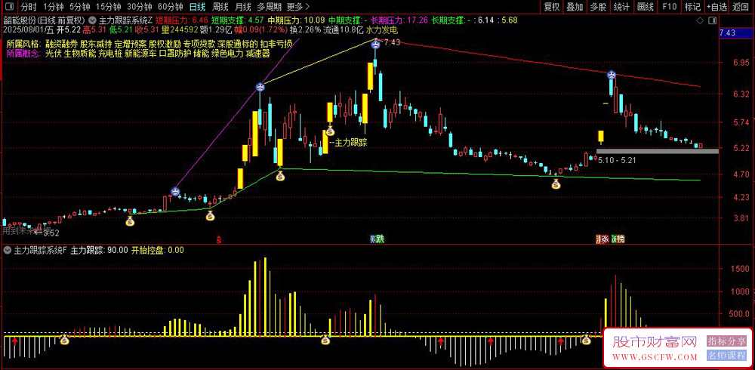Click the 开始控盘: 0.00 readout

(158, 251)
